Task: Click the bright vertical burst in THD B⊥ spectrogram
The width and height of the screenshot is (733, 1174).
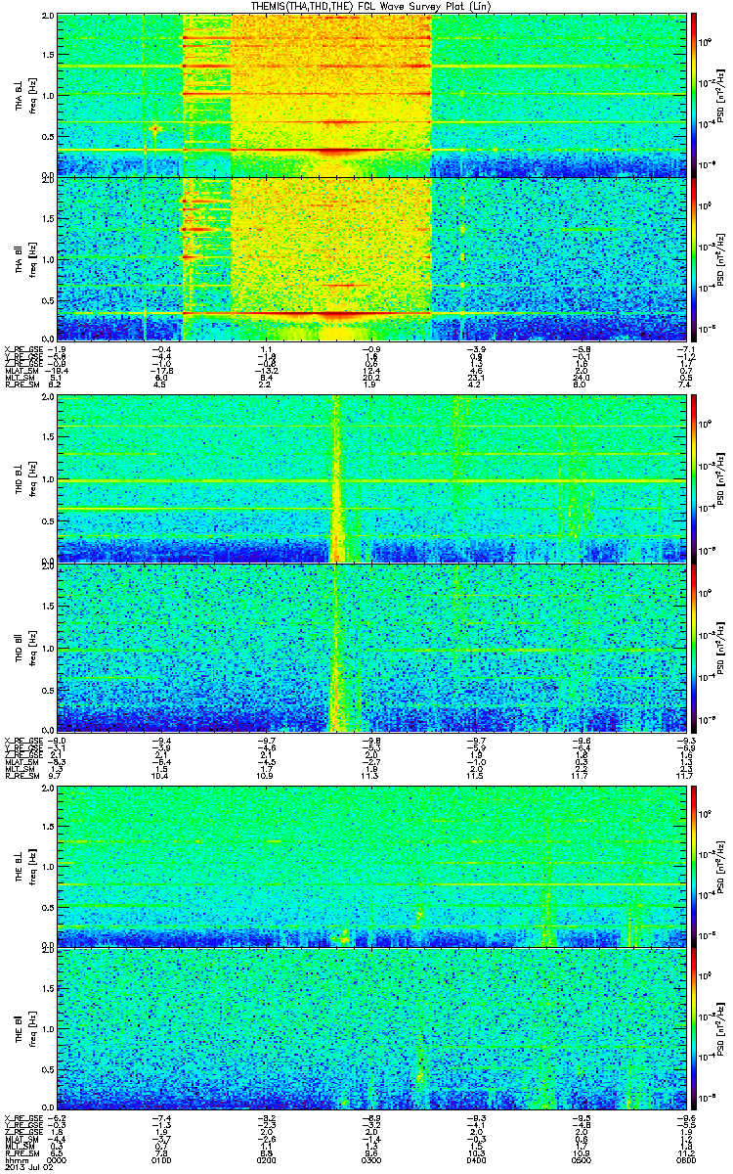Action: (x=337, y=479)
